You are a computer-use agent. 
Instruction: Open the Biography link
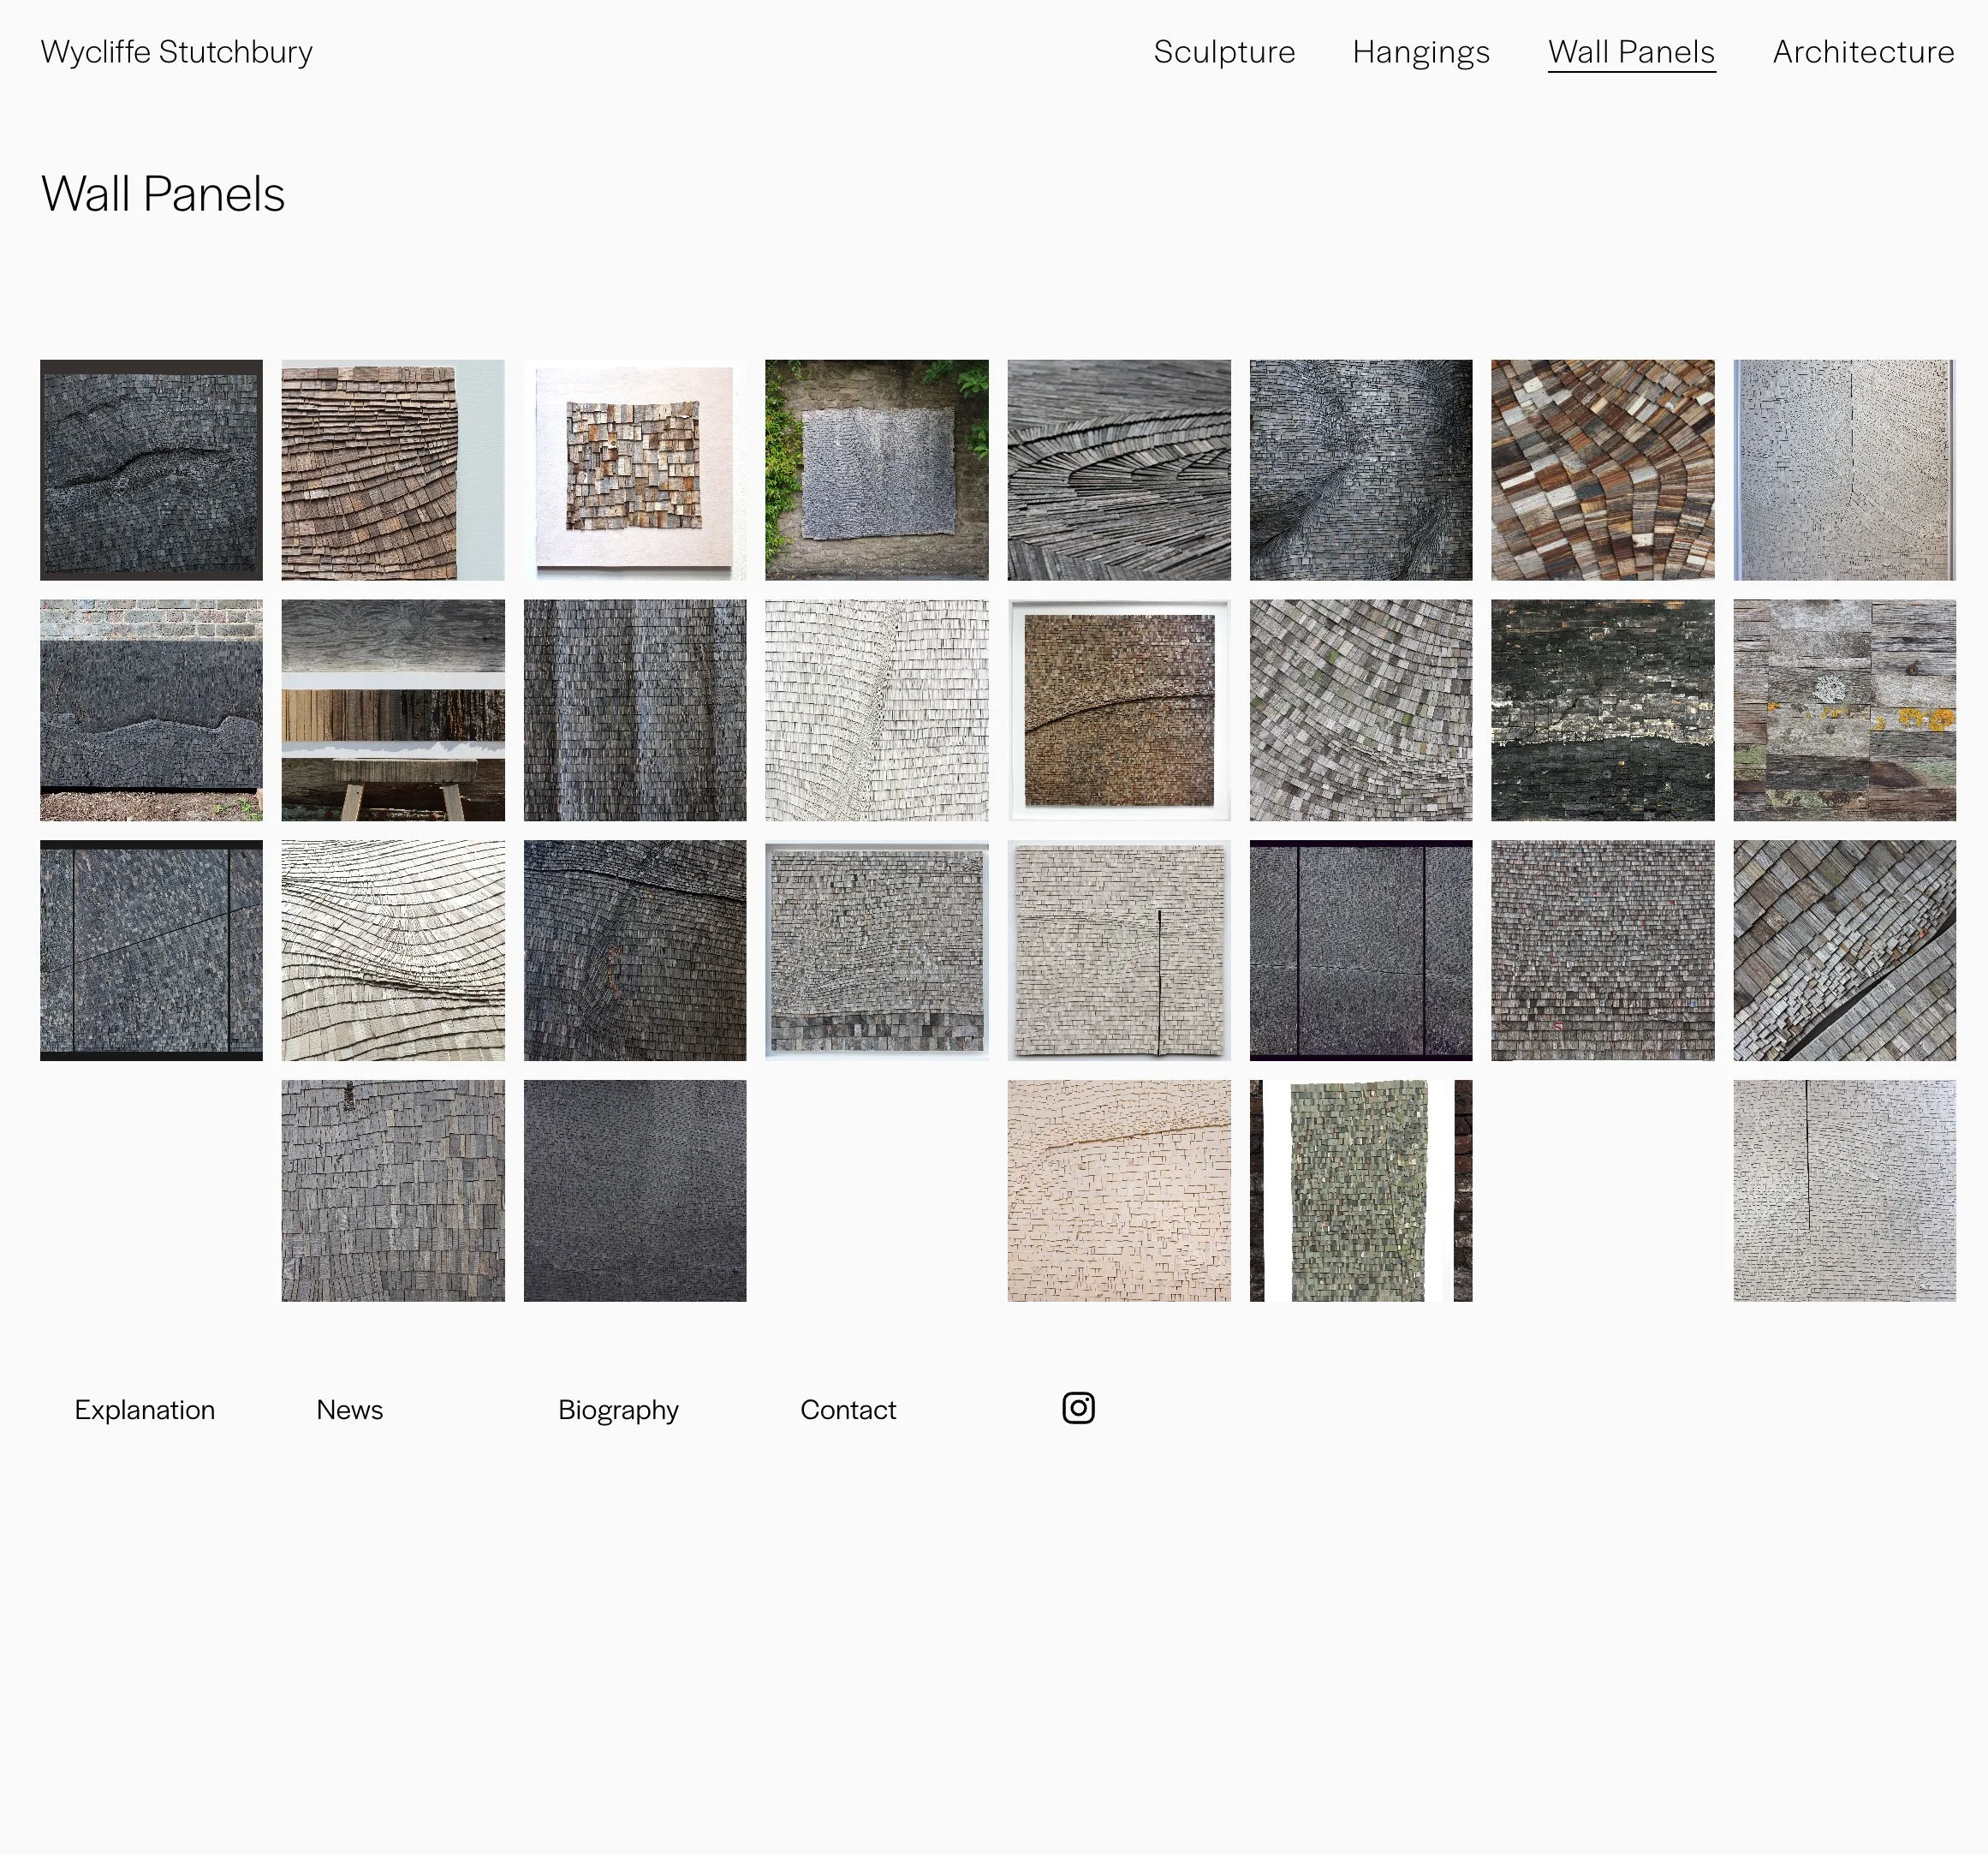pyautogui.click(x=618, y=1410)
